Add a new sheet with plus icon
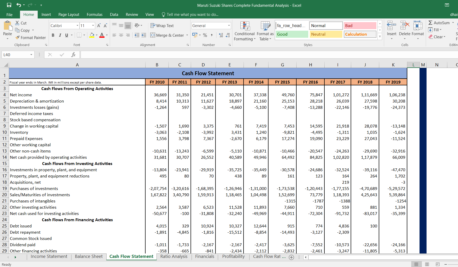 point(291,257)
